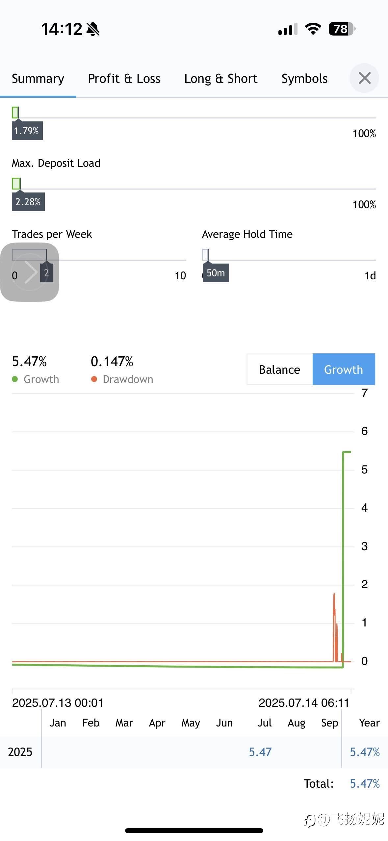Viewport: 388px width, 841px height.
Task: Tap the 1.79% load indicator marker
Action: [27, 131]
